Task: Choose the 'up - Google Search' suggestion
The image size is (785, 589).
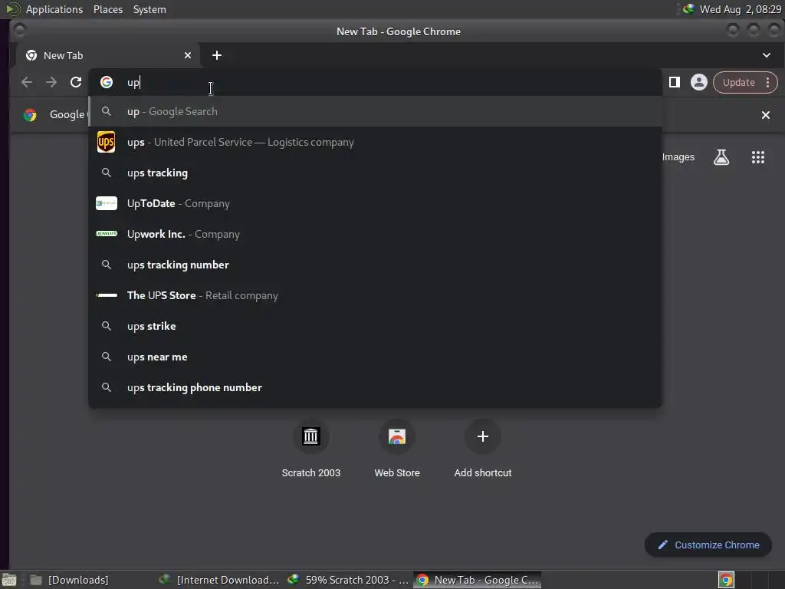Action: (x=375, y=111)
